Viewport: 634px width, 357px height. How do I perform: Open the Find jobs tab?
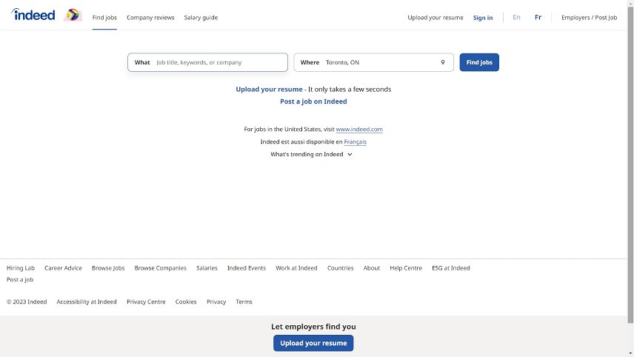click(104, 17)
